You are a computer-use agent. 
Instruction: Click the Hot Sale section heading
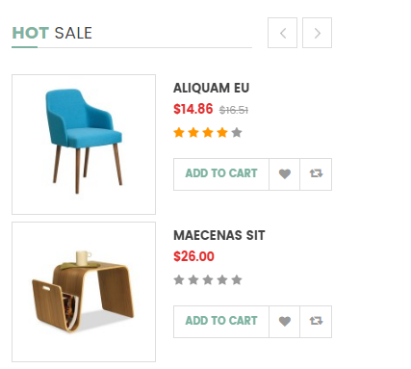point(52,33)
